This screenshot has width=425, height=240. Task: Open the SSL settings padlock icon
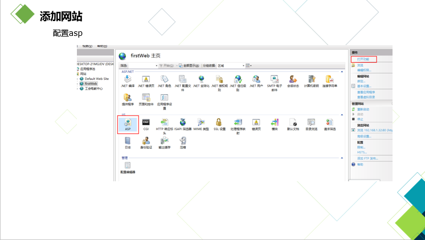(x=219, y=124)
